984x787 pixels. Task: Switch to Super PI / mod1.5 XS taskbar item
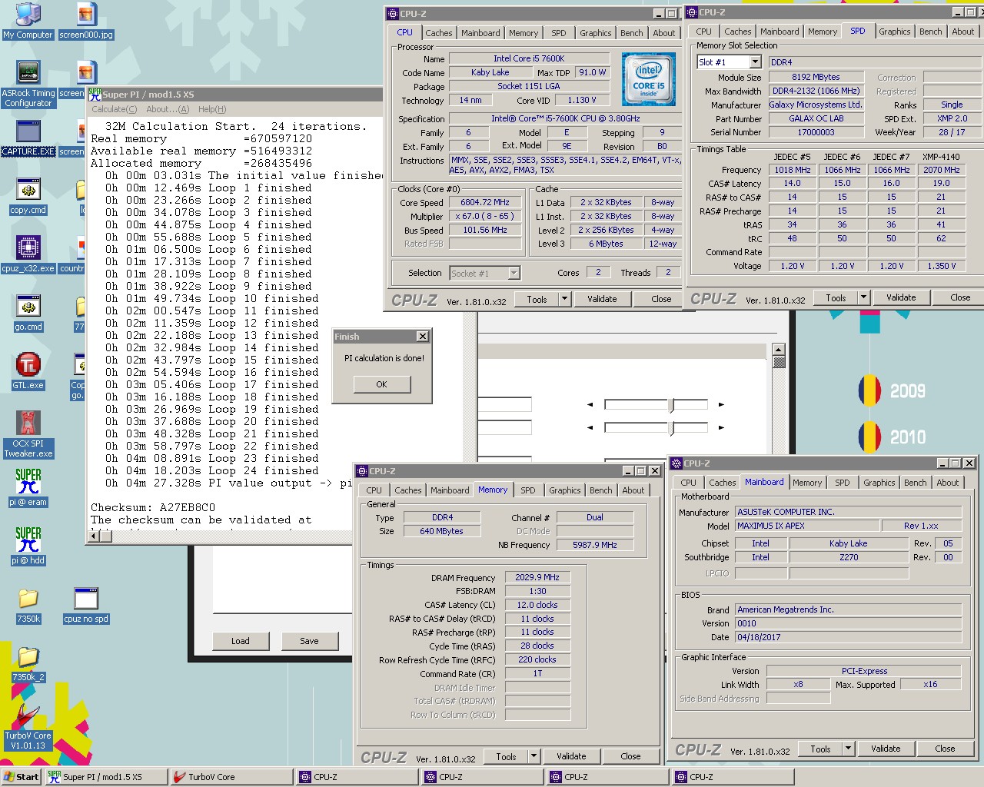pyautogui.click(x=105, y=777)
